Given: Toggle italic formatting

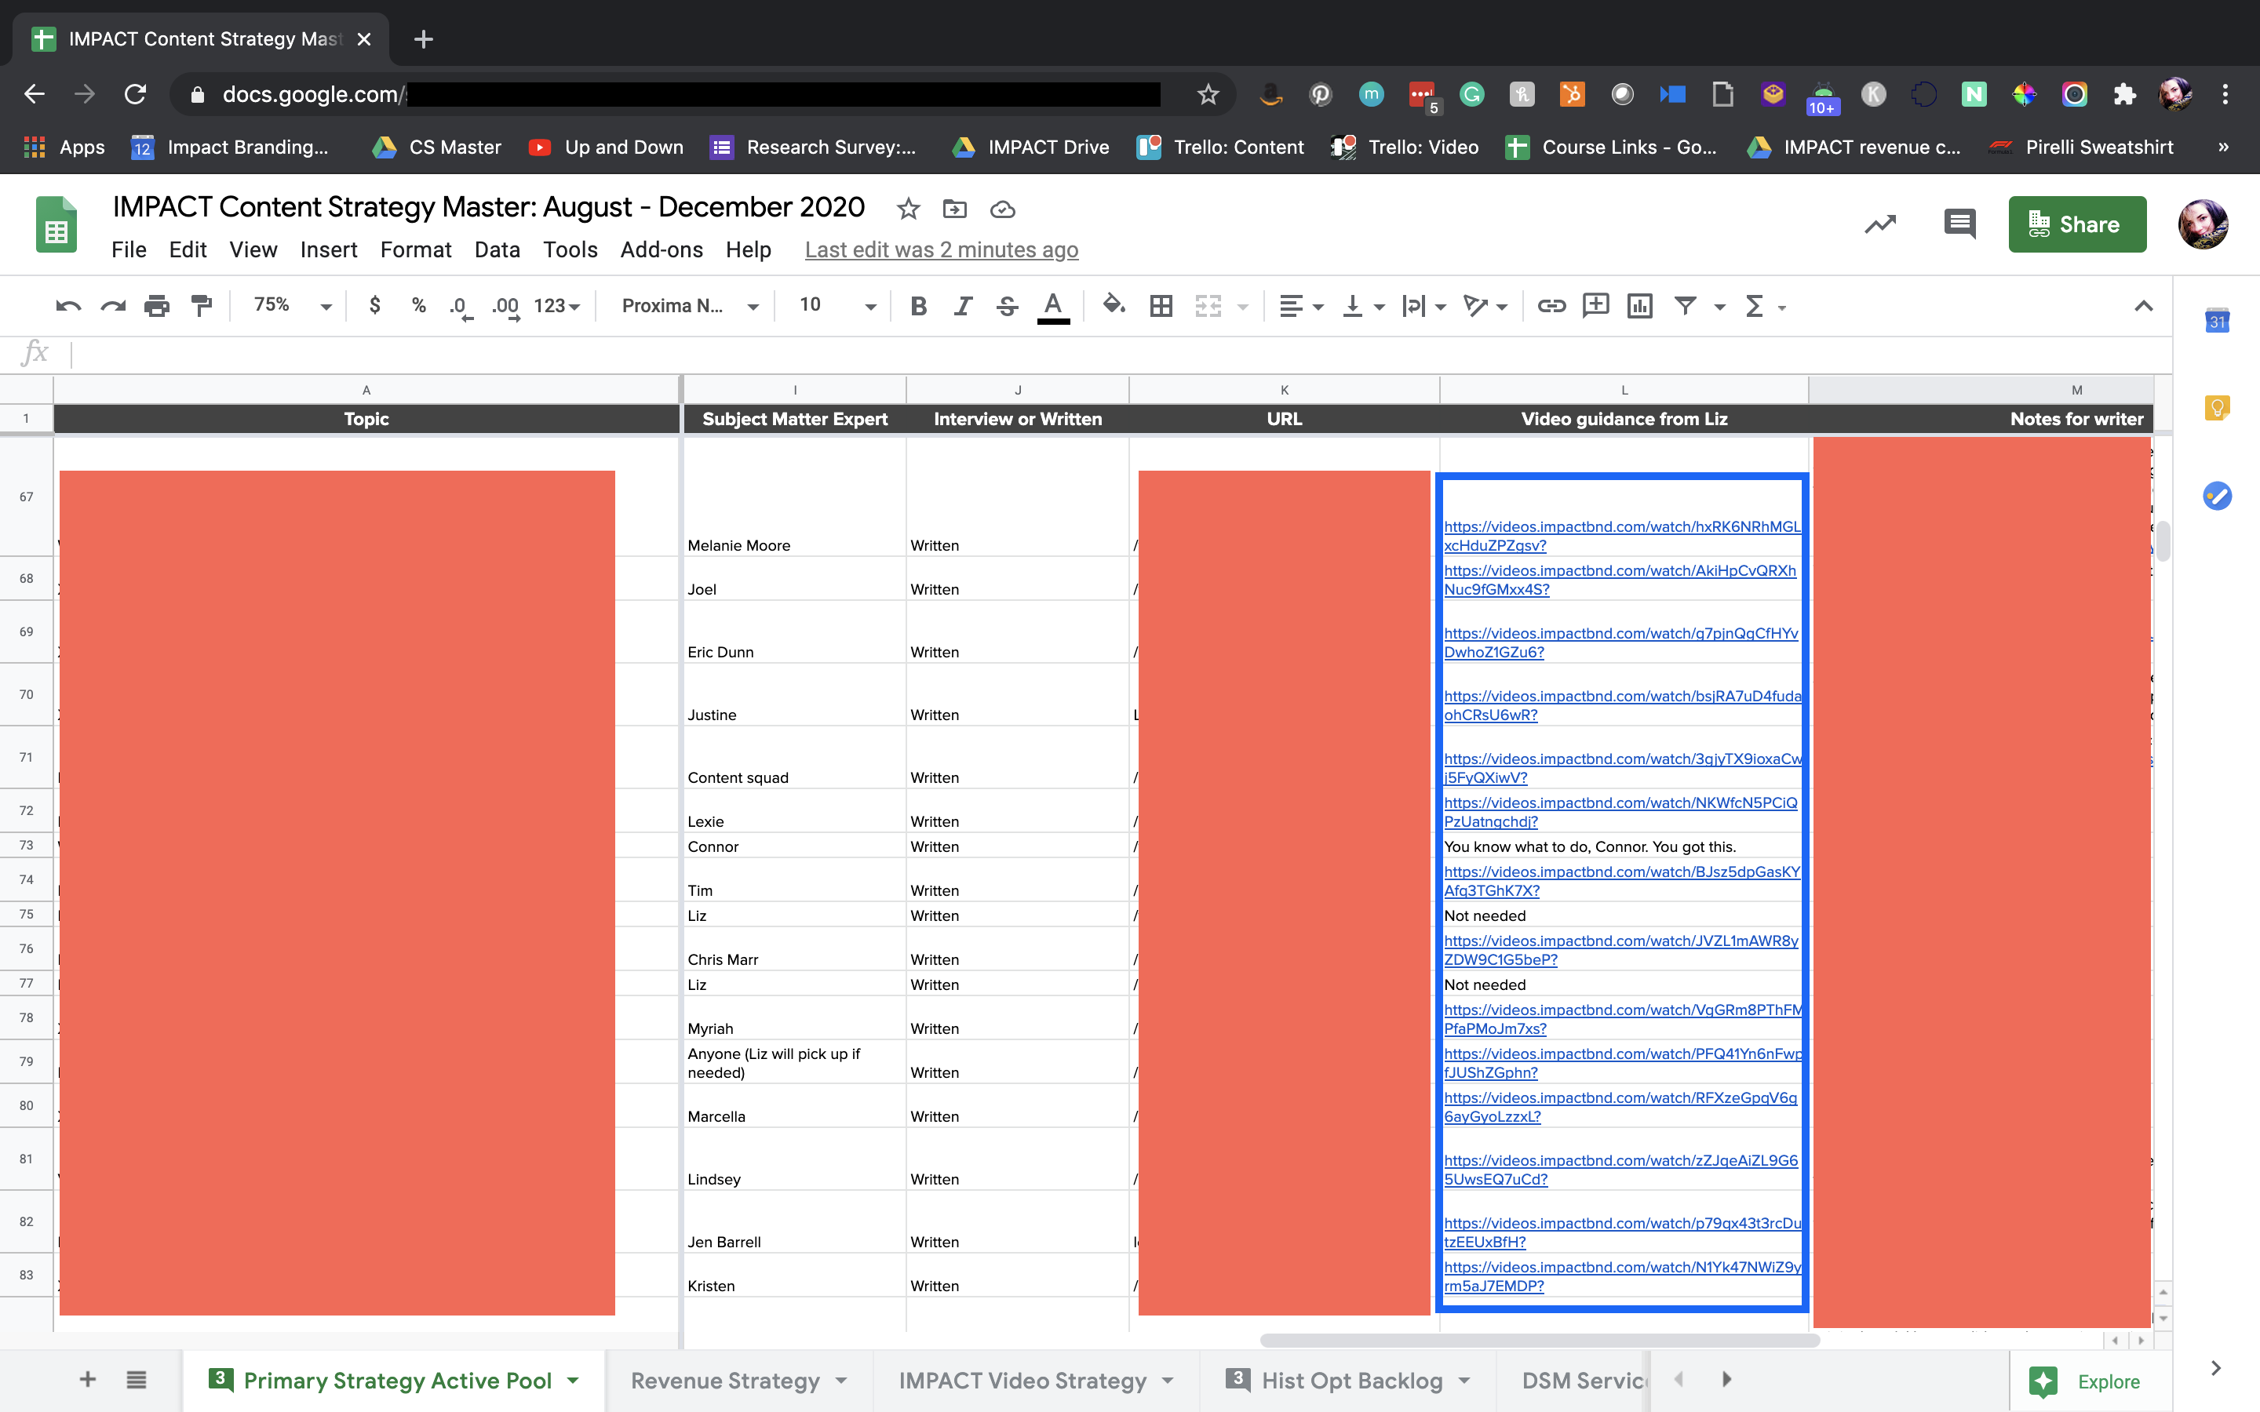Looking at the screenshot, I should click(963, 305).
